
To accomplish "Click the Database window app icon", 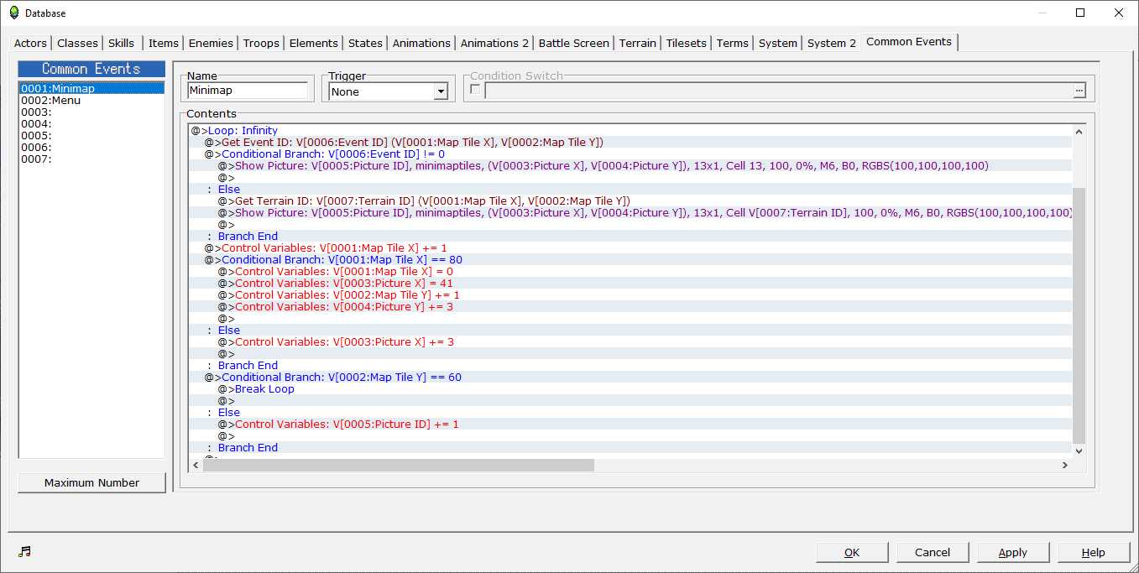I will pos(13,13).
